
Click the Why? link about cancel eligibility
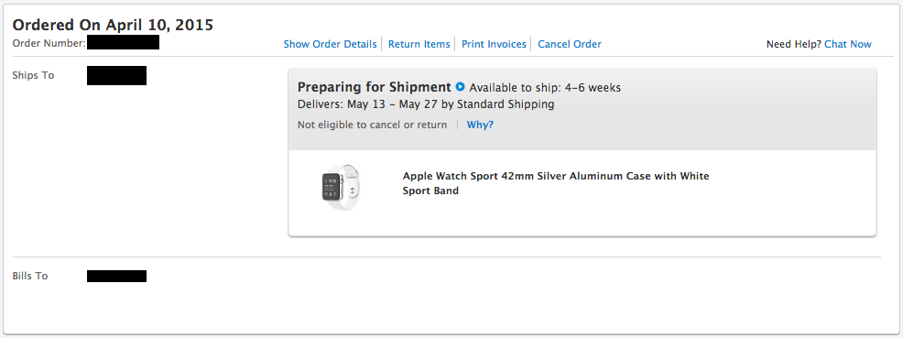tap(480, 125)
